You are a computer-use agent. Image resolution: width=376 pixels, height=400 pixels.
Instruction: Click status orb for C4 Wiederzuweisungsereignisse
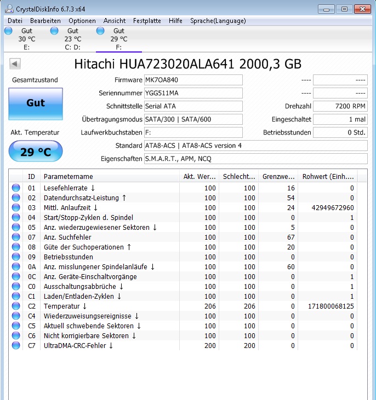coord(16,316)
